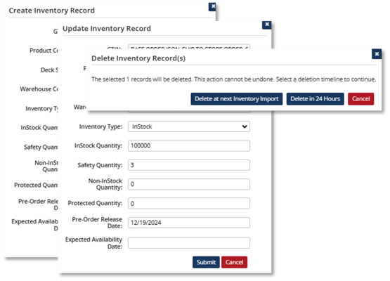This screenshot has width=390, height=281.
Task: Click the empty Expected Availability Date field
Action: coord(189,243)
